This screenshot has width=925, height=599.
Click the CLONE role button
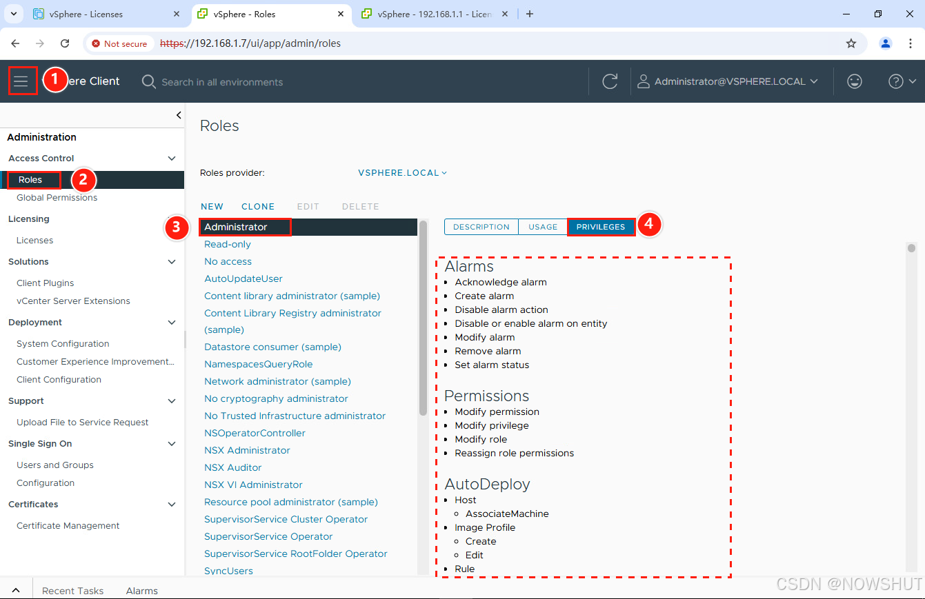(x=258, y=207)
